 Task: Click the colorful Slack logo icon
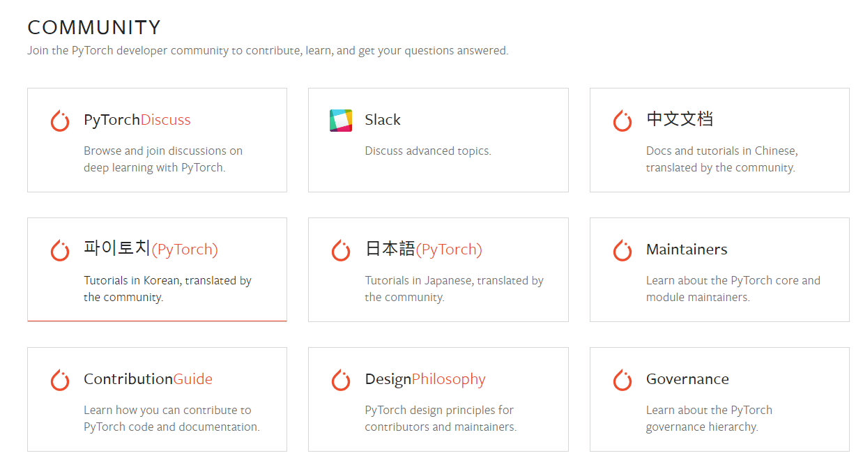tap(341, 121)
